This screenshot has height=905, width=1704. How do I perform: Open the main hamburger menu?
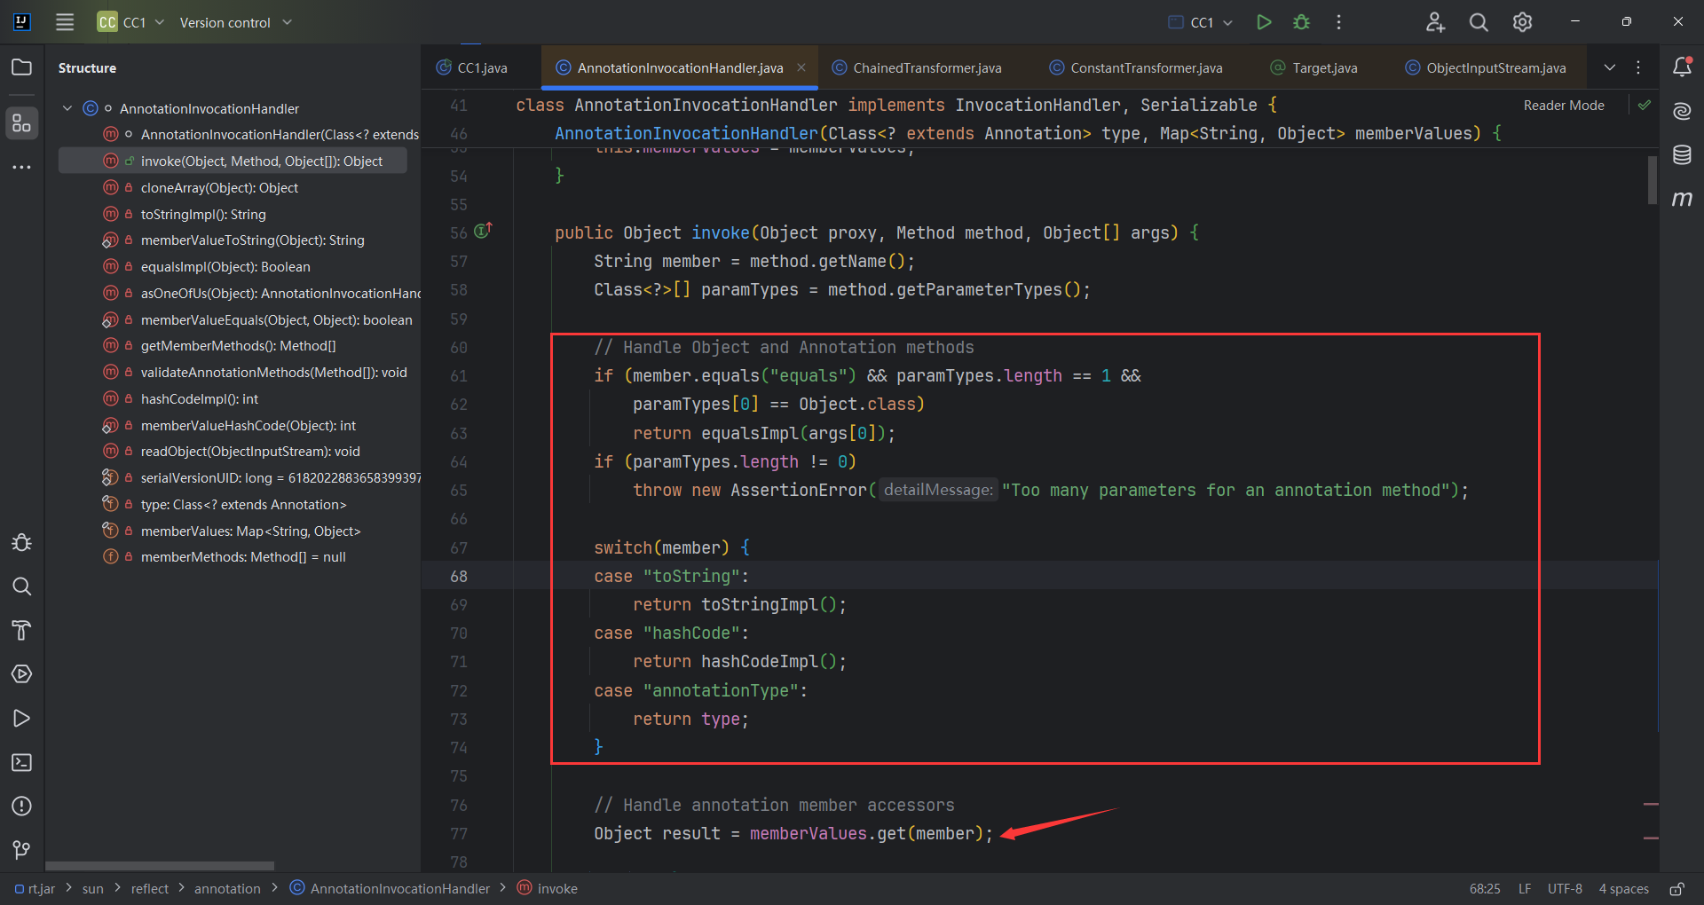pos(65,22)
